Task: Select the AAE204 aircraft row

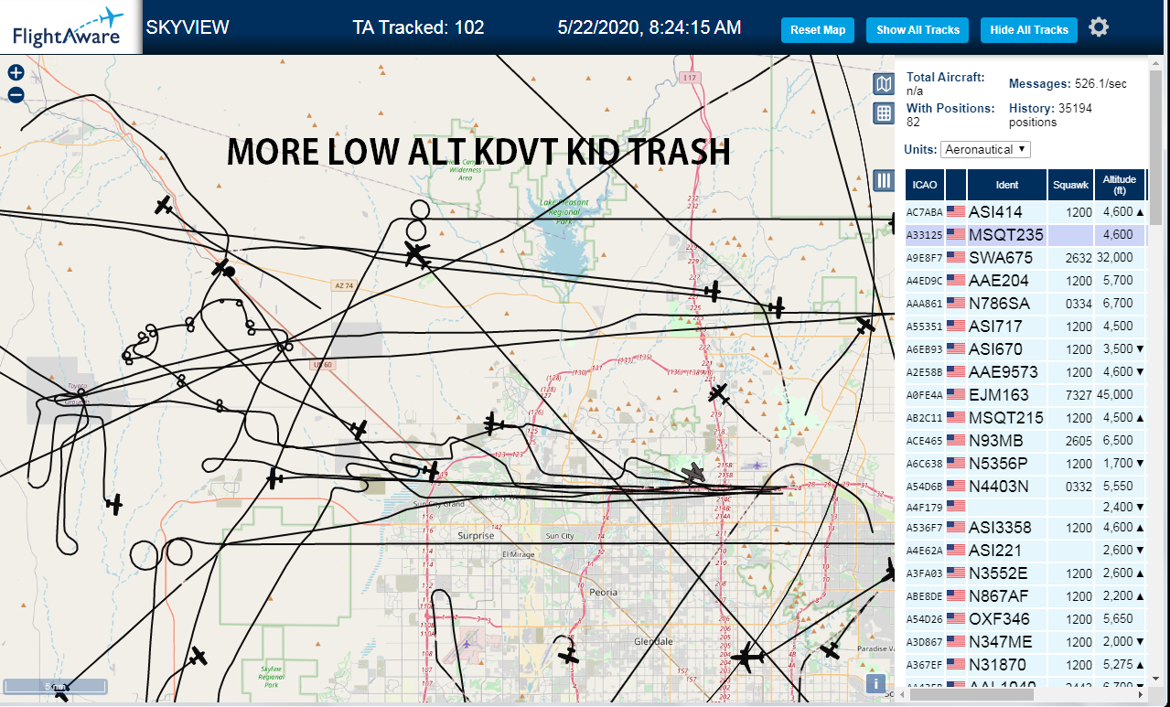Action: (1025, 281)
